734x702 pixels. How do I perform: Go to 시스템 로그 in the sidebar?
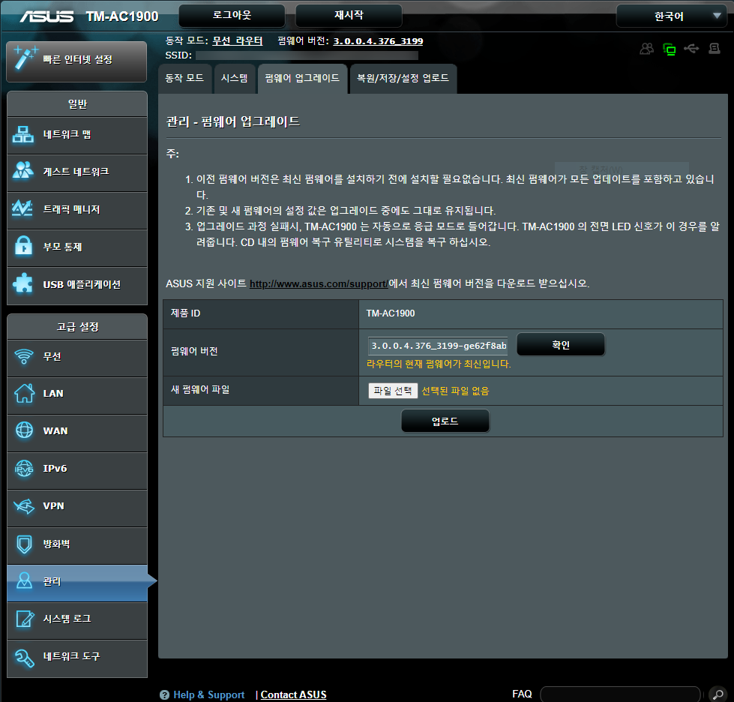(x=77, y=620)
